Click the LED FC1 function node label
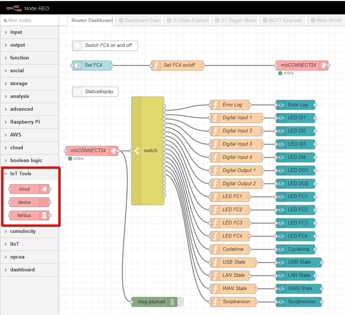Screen dimensions: 345x315 [232, 196]
